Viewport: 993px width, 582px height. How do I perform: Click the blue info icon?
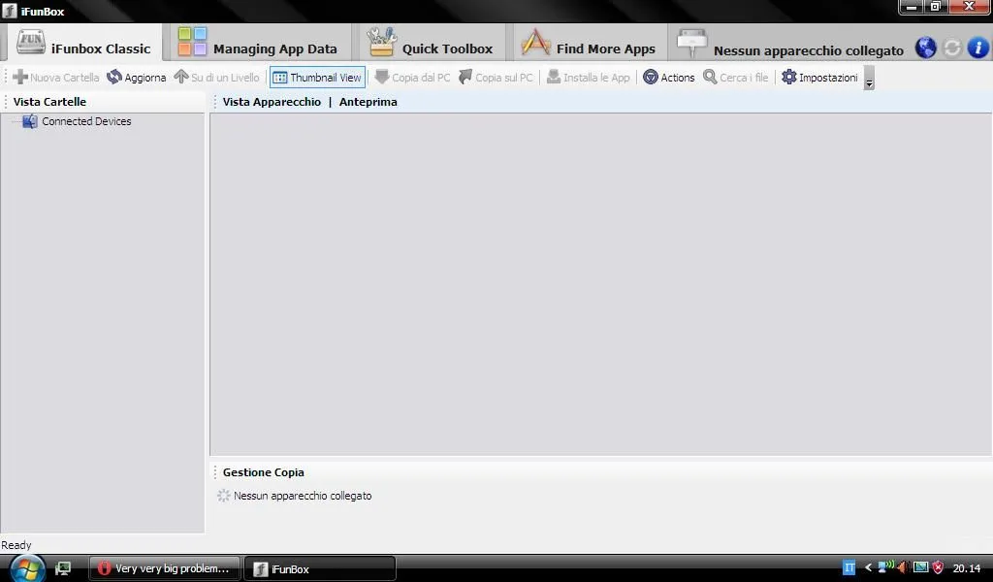tap(978, 48)
